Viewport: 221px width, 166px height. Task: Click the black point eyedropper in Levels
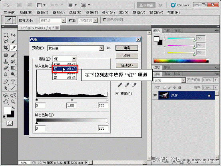(119, 85)
